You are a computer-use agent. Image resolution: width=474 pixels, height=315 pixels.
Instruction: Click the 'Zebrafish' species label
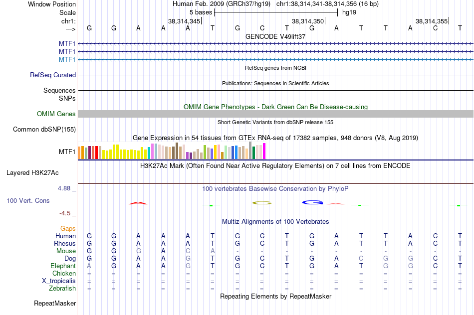click(x=62, y=289)
